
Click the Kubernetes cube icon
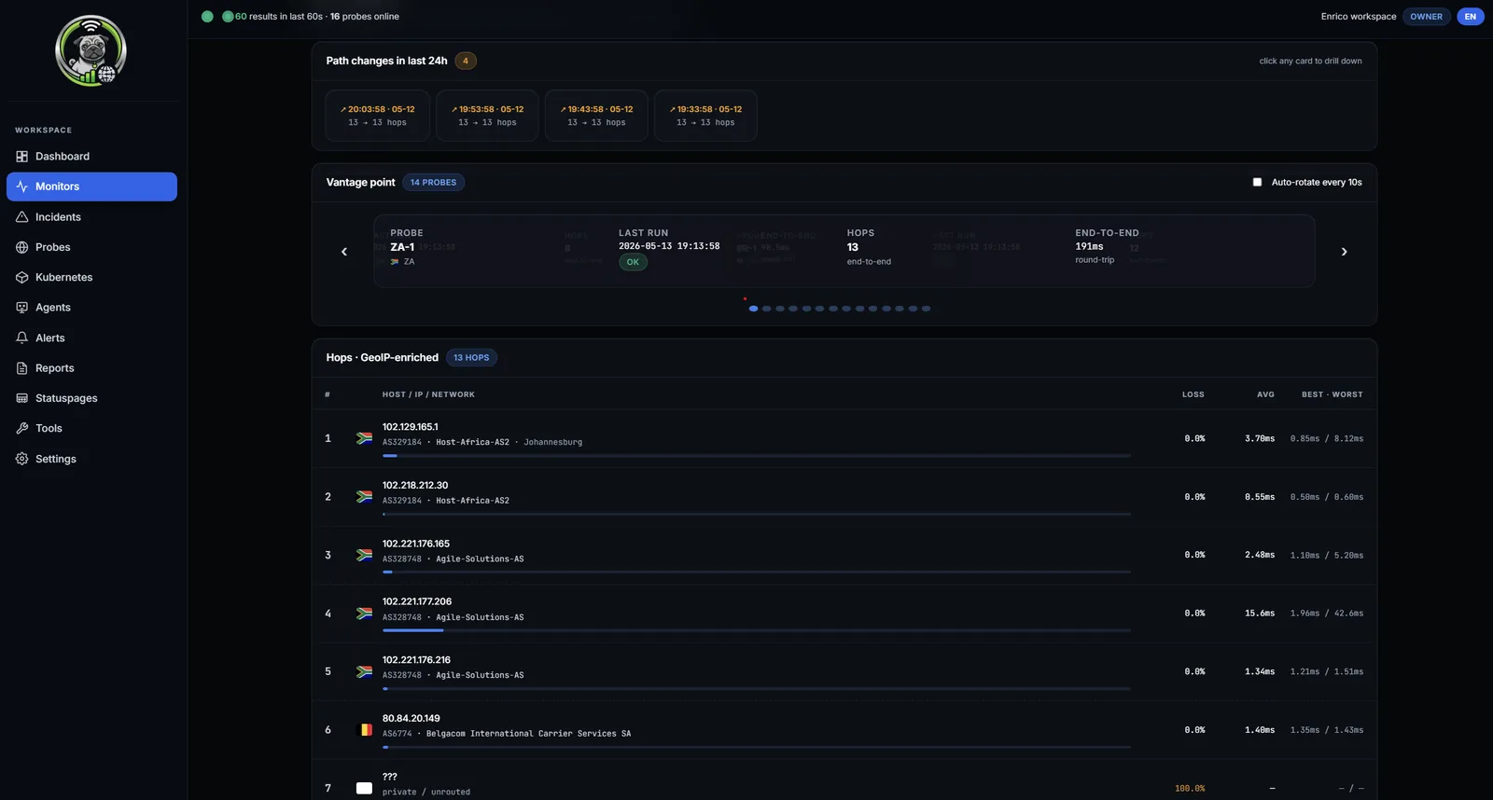pyautogui.click(x=21, y=278)
